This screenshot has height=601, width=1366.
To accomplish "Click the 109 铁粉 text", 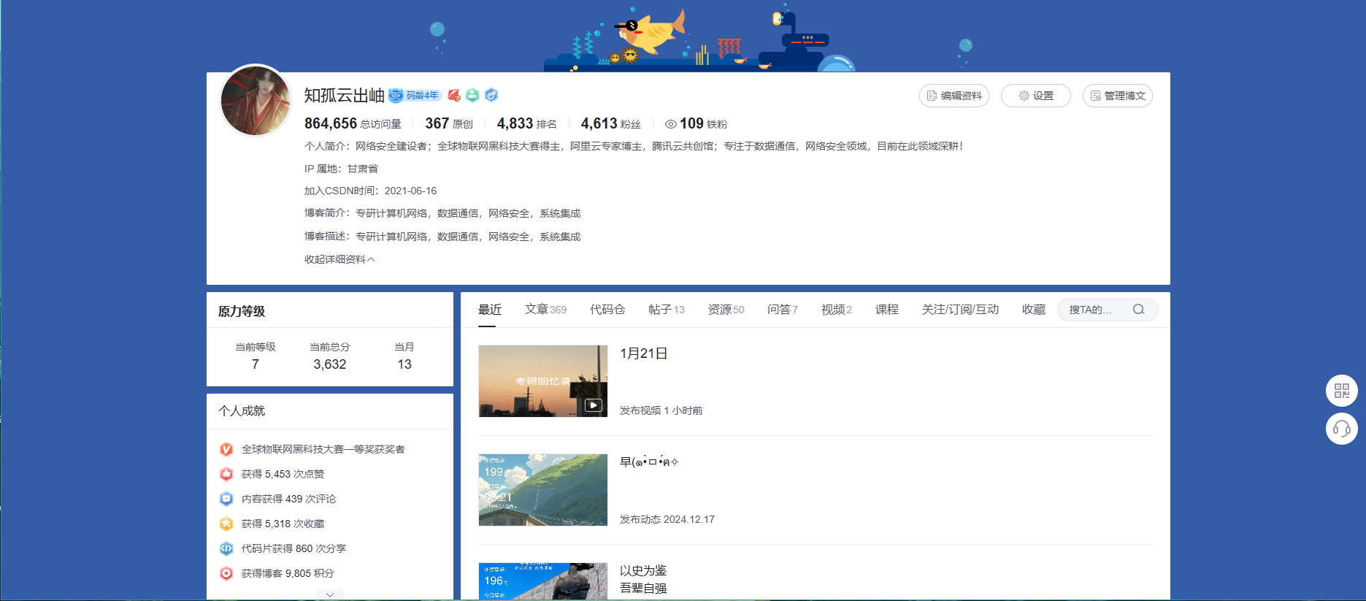I will (x=703, y=123).
